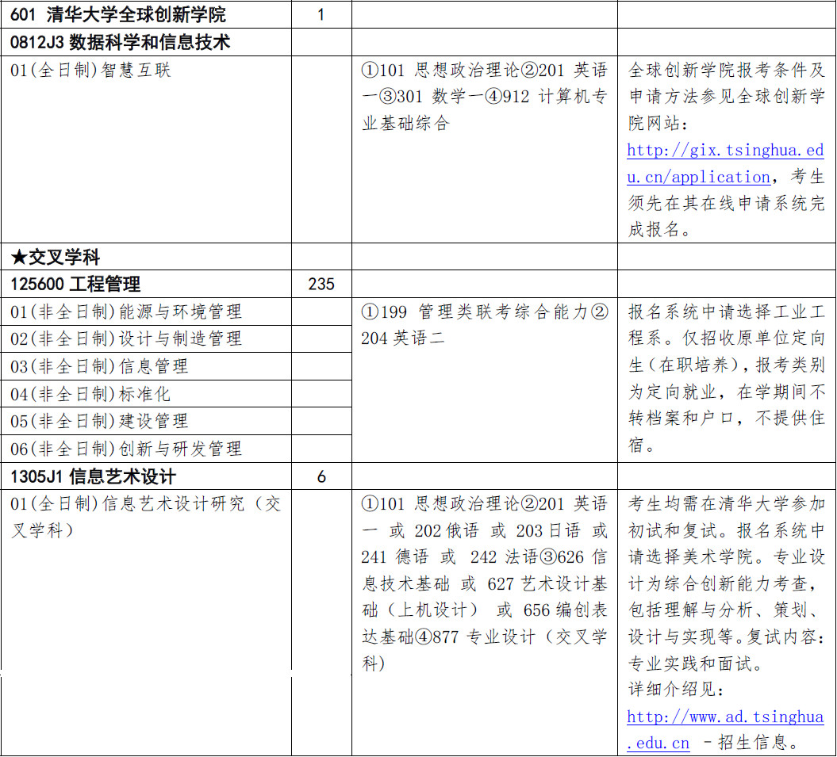Select 04(非全日制)标准化 row
Image resolution: width=837 pixels, height=757 pixels.
coord(90,394)
